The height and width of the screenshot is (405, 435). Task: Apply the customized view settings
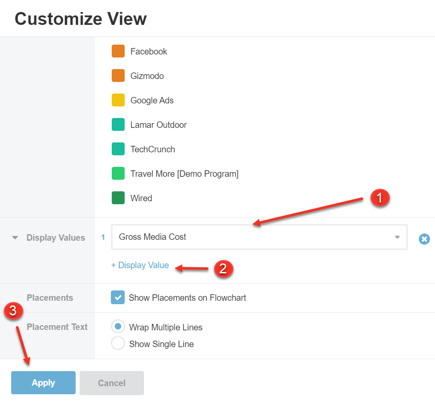click(43, 383)
